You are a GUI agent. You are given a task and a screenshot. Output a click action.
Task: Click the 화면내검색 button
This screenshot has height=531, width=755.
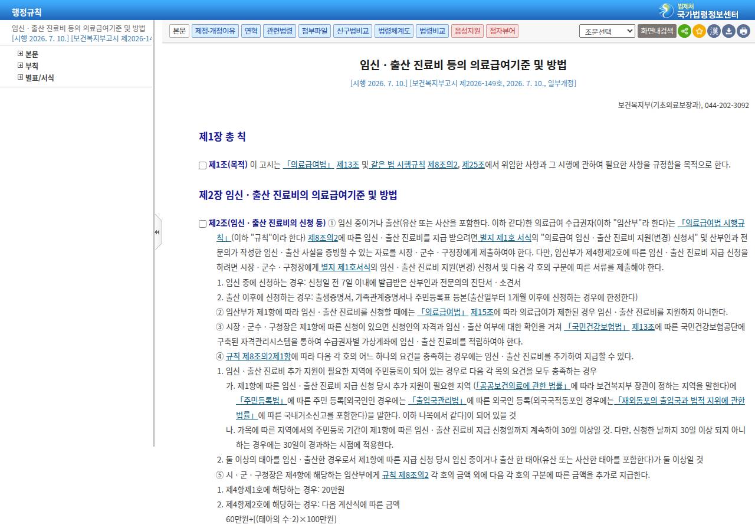coord(657,31)
